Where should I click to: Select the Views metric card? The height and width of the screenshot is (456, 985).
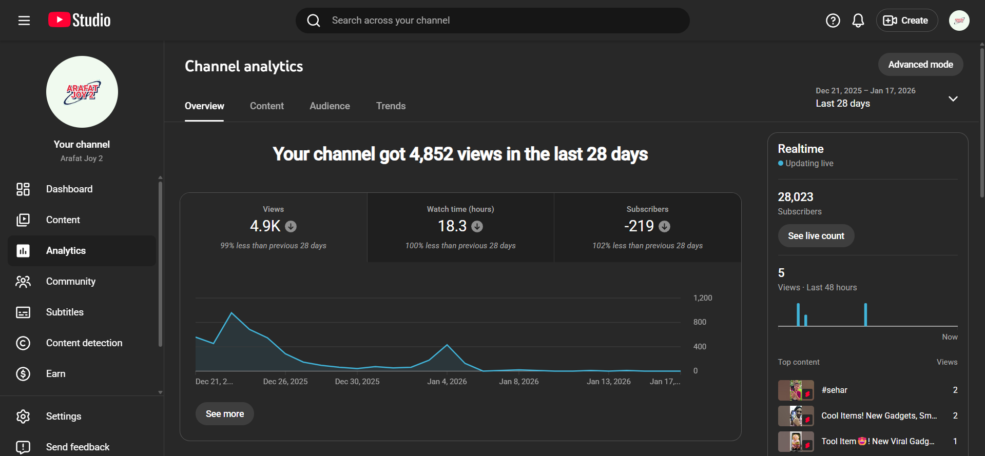273,227
